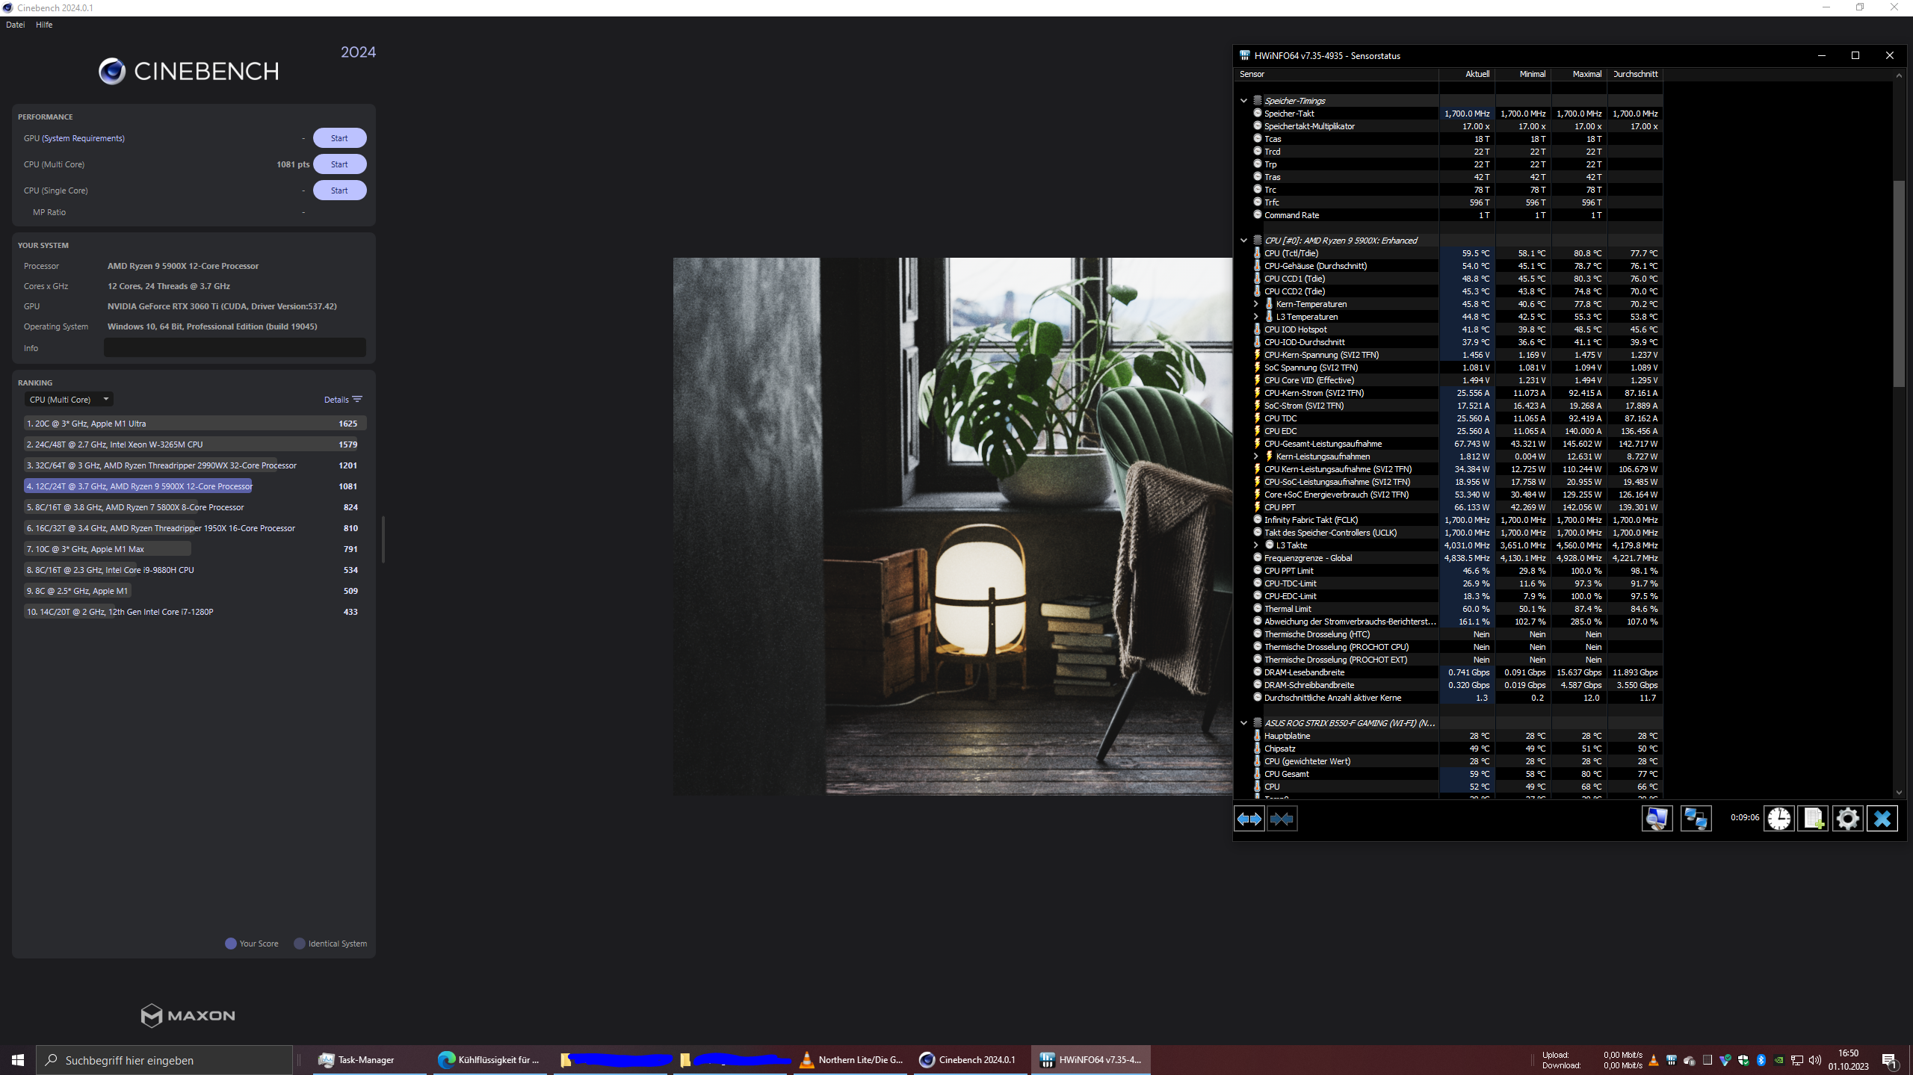Open the Hilfe menu
The image size is (1913, 1075).
pos(44,25)
